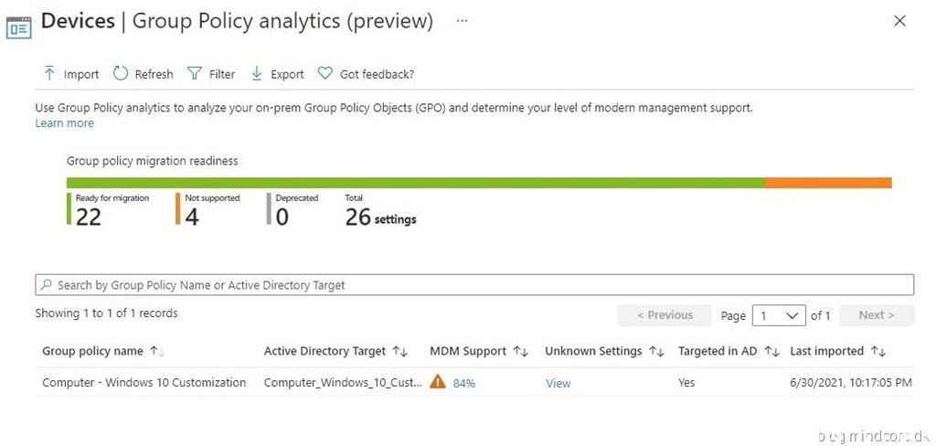Open the ellipsis more options menu
This screenshot has height=446, width=936.
tap(462, 20)
